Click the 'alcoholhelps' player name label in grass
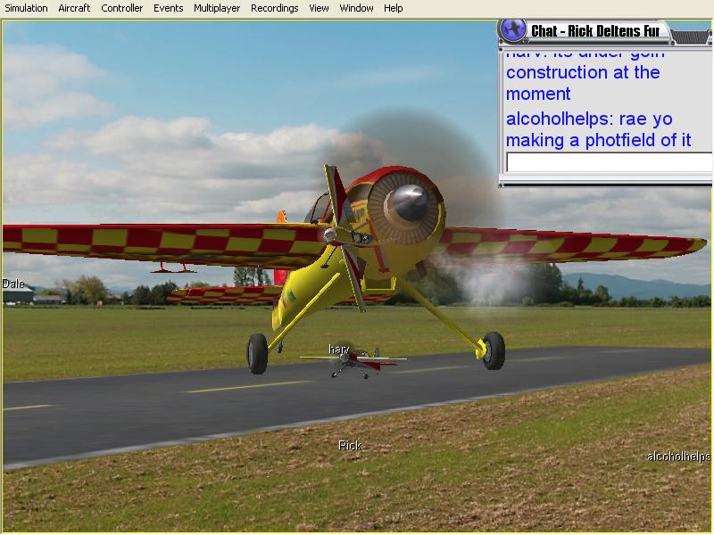This screenshot has height=535, width=714. click(678, 457)
